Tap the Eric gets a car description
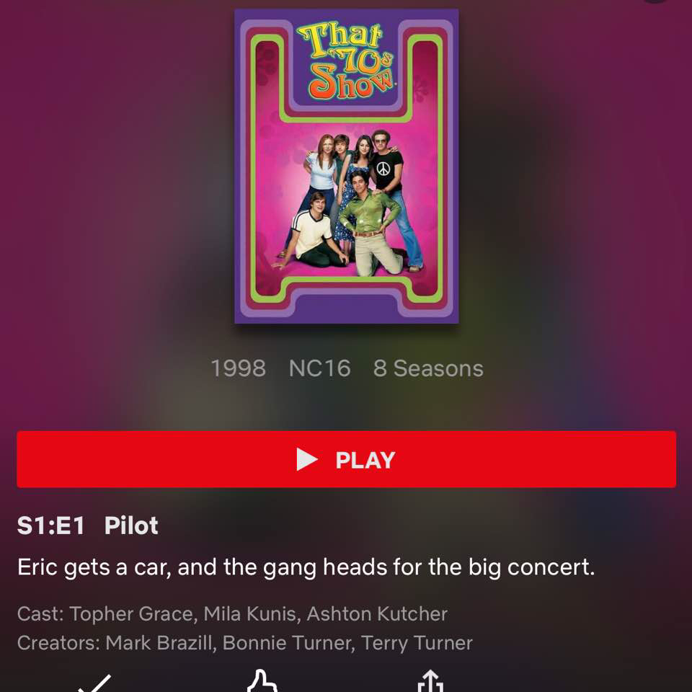Image resolution: width=692 pixels, height=692 pixels. click(306, 567)
